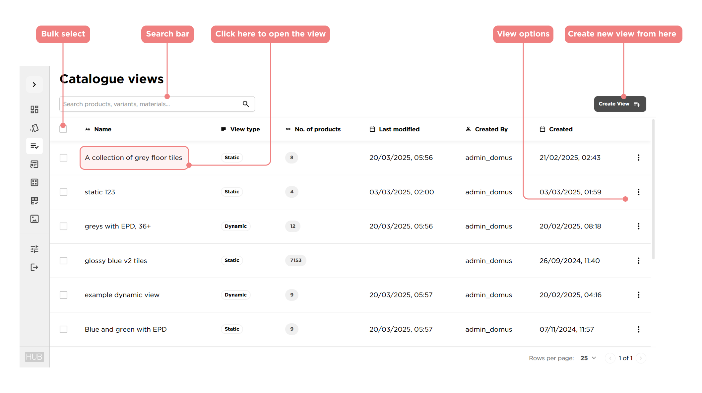Click the HUB logo at the sidebar bottom
This screenshot has width=702, height=393.
34,357
